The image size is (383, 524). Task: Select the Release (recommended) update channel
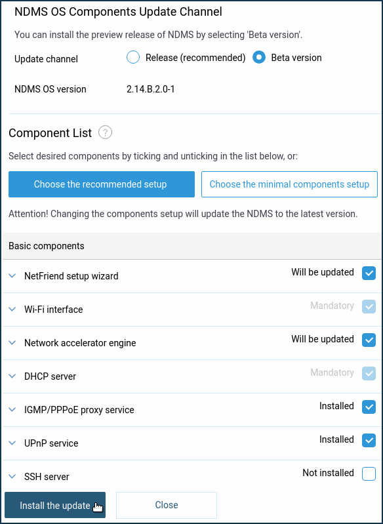pyautogui.click(x=133, y=58)
